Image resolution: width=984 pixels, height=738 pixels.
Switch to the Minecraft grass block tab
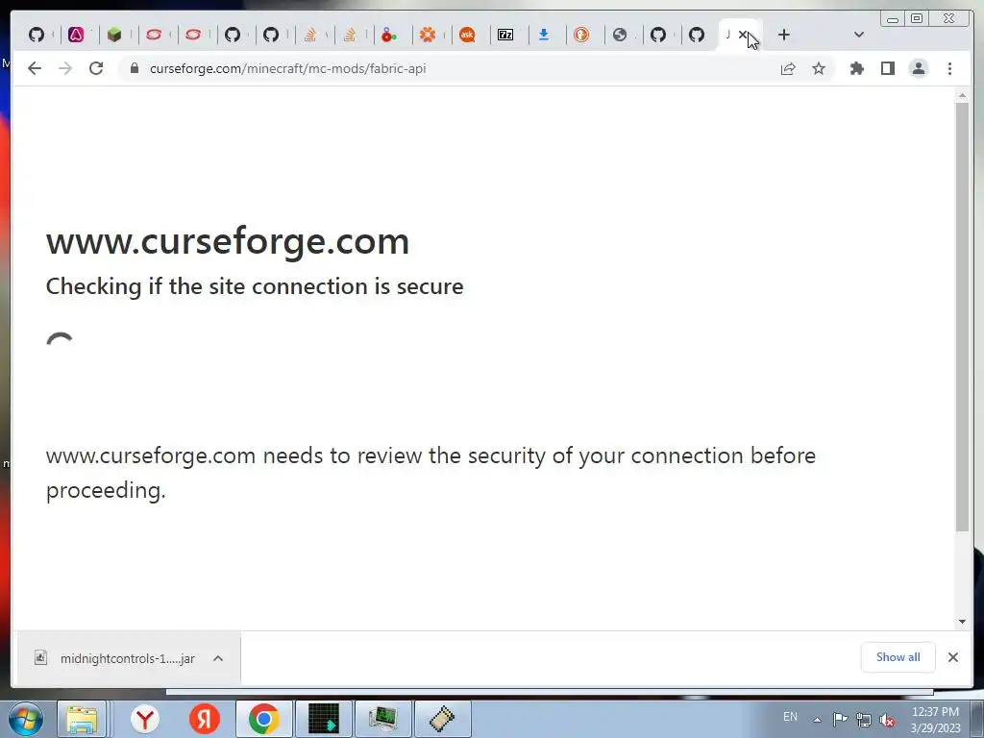pyautogui.click(x=114, y=35)
